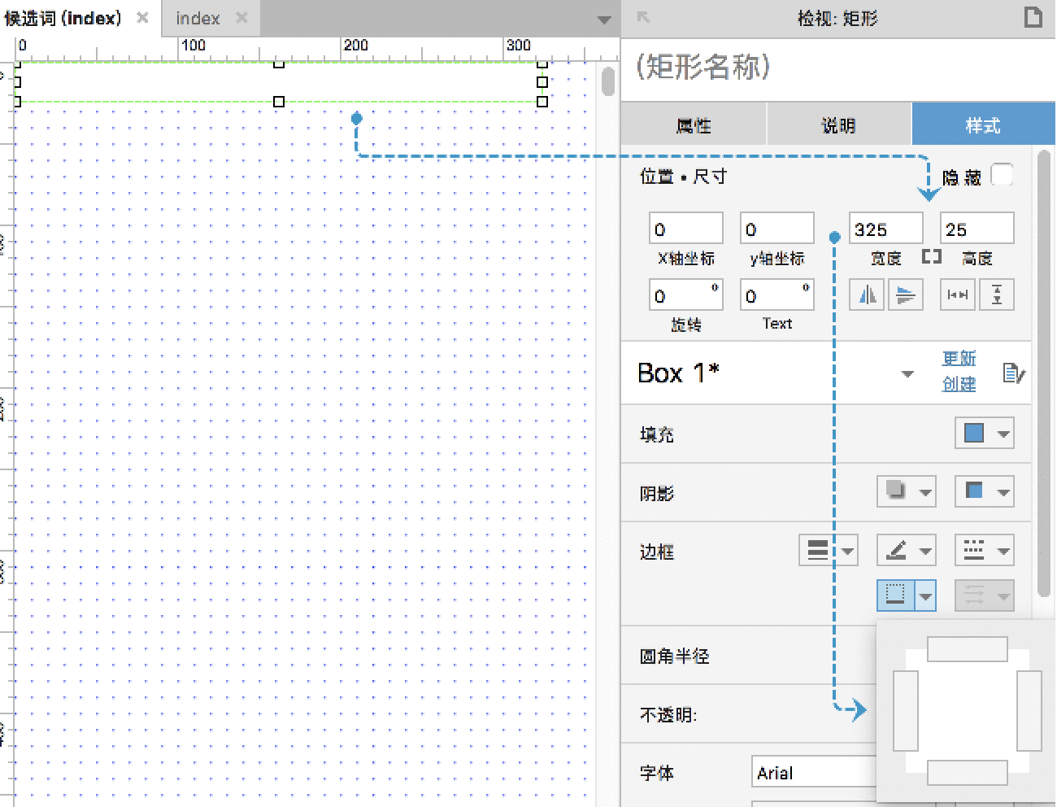Fit the height to text icon
The image size is (1057, 807).
tap(997, 294)
